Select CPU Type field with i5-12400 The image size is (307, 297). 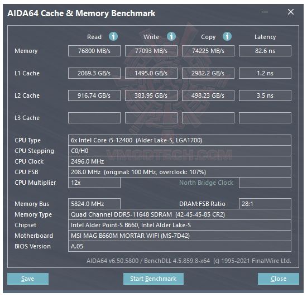pyautogui.click(x=180, y=140)
